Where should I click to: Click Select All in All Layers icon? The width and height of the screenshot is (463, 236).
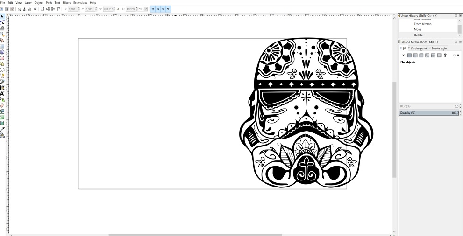click(x=7, y=9)
